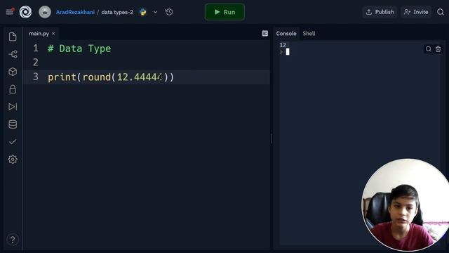Open the version history icon
This screenshot has width=449, height=253.
coord(169,12)
